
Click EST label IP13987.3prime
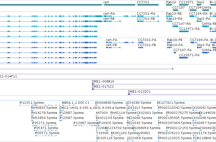(x=85, y=123)
